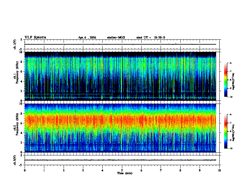Click the "-10" label on ch.1 colorbar

point(230,97)
